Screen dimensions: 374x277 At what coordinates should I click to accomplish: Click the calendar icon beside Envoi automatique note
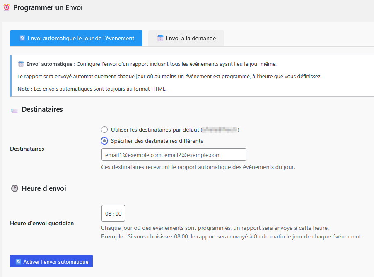point(21,64)
